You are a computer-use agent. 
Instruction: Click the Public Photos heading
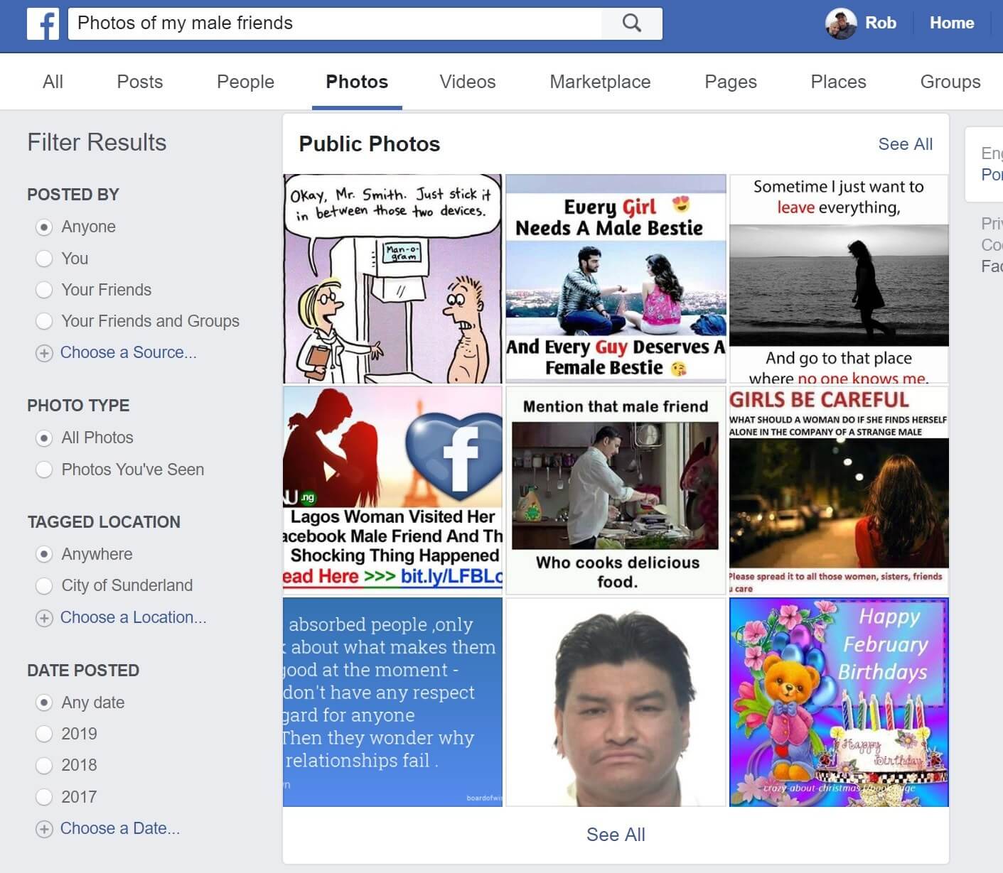(370, 144)
